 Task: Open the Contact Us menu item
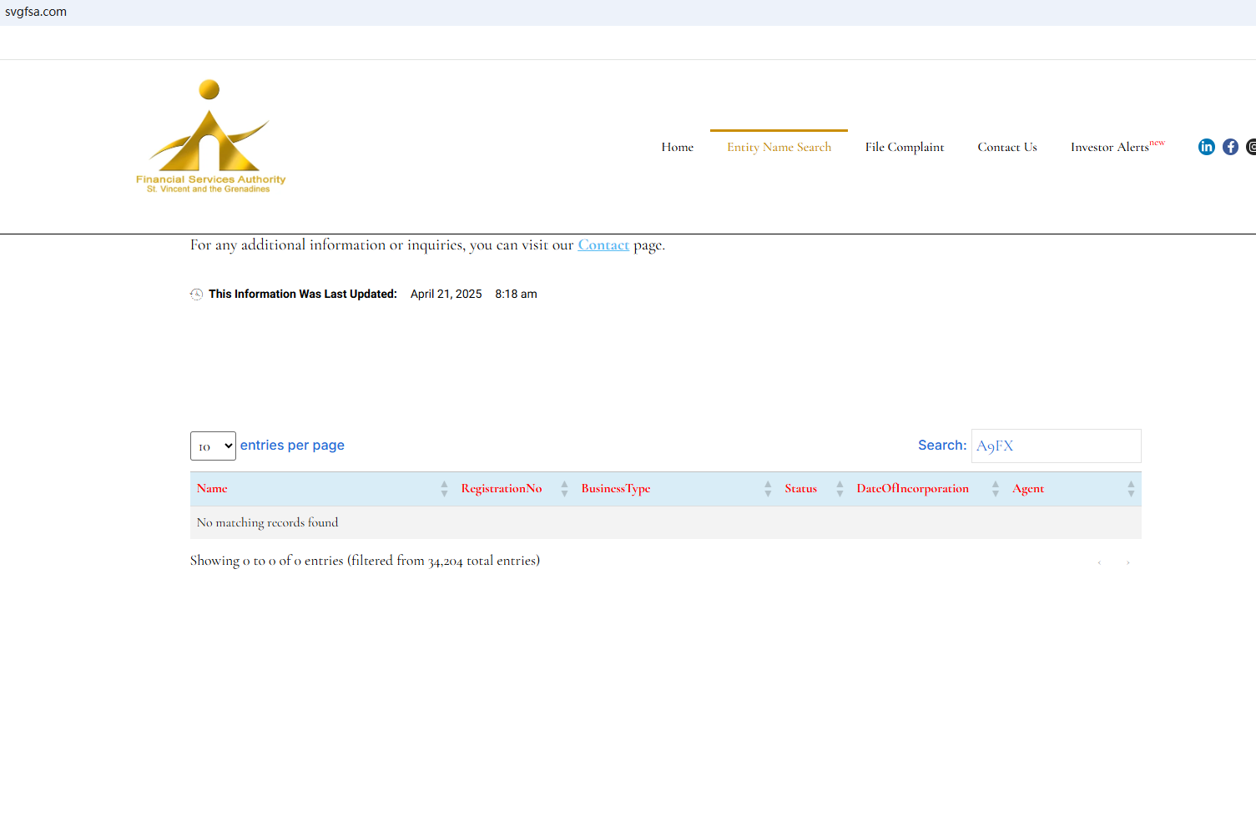[1007, 147]
